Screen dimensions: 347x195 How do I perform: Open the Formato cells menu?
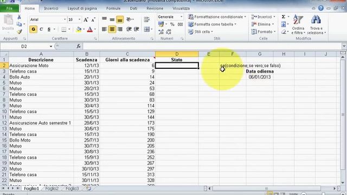[264, 31]
